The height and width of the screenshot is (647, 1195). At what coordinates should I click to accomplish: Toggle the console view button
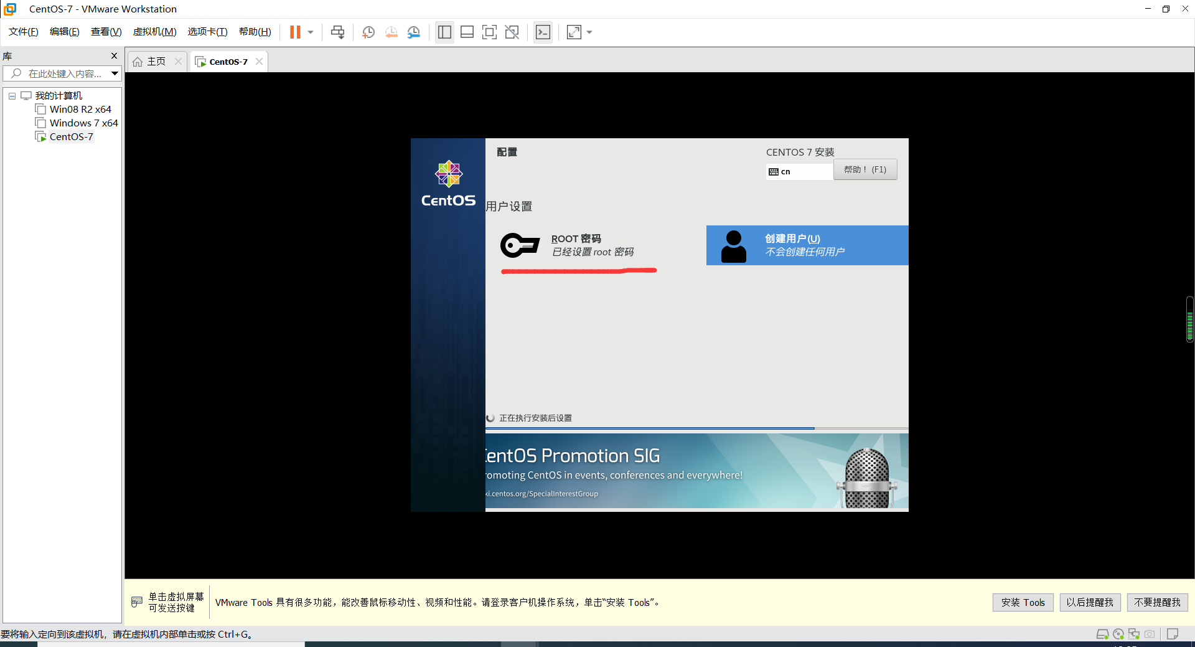point(543,32)
